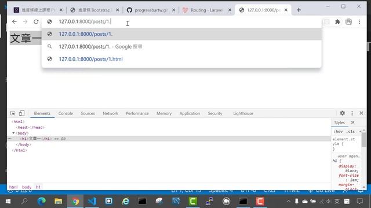Switch to the Console tab
The height and width of the screenshot is (208, 371).
(x=66, y=113)
